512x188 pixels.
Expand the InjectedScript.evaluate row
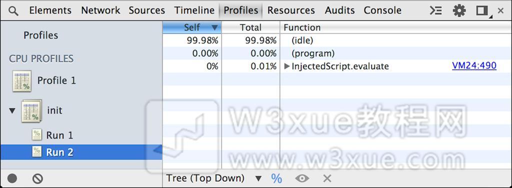(286, 66)
